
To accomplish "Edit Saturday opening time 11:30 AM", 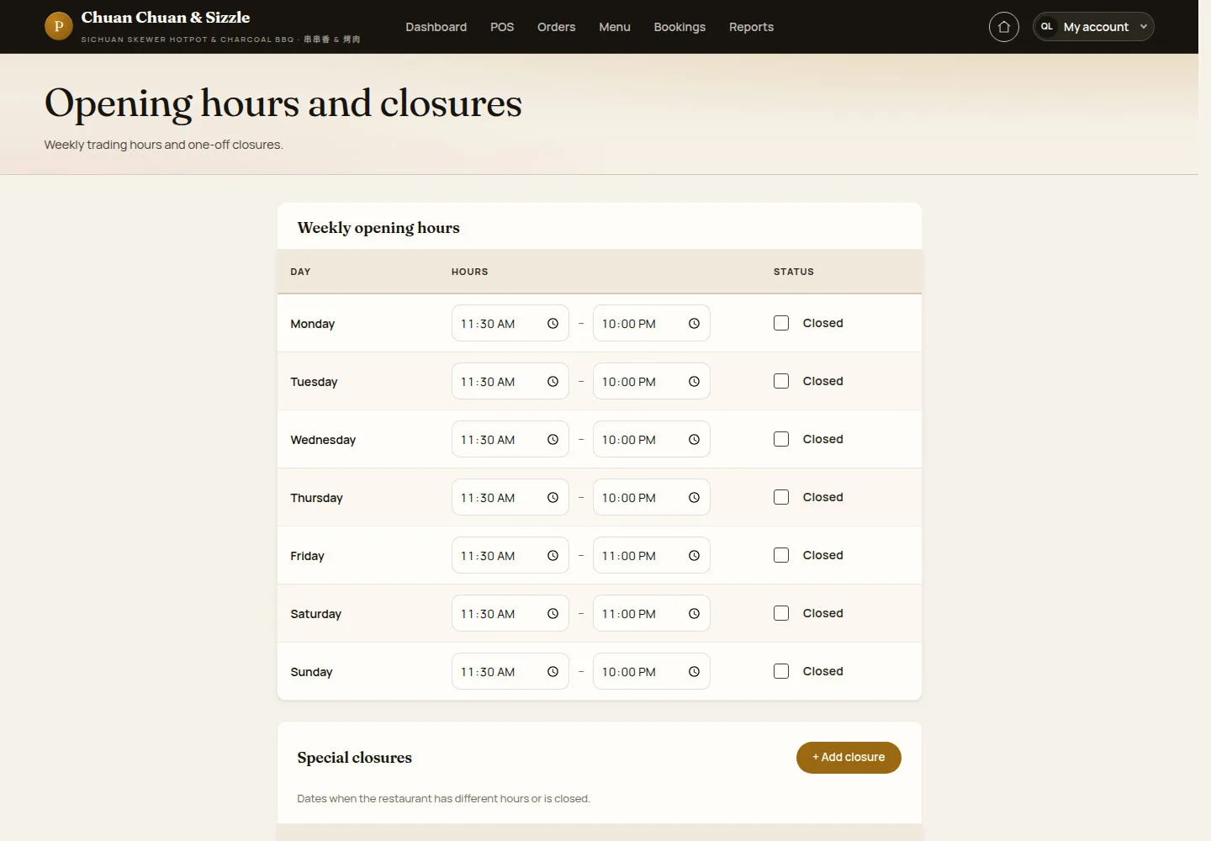I will [x=510, y=613].
